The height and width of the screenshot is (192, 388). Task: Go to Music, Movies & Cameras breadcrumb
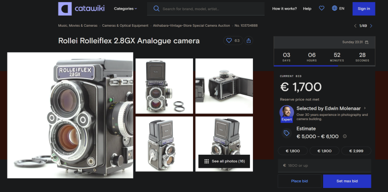point(78,26)
